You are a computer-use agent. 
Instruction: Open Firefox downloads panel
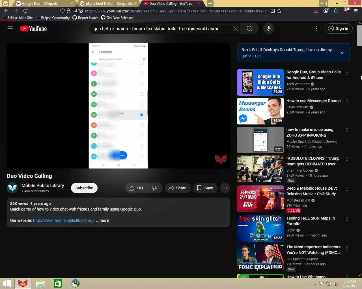316,11
